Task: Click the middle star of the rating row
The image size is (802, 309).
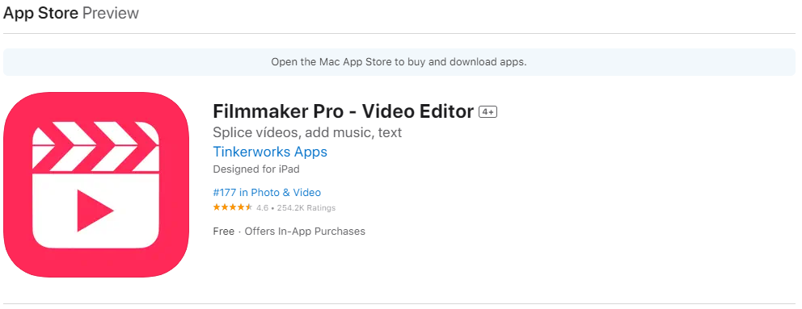Action: pos(233,207)
